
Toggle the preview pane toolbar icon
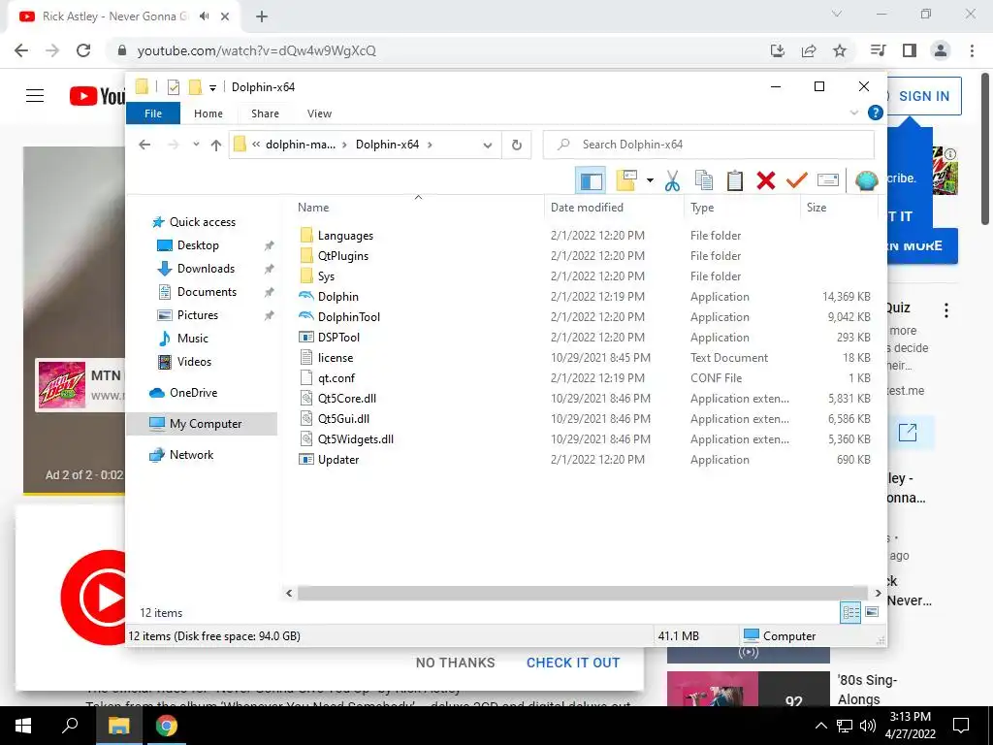pyautogui.click(x=591, y=180)
